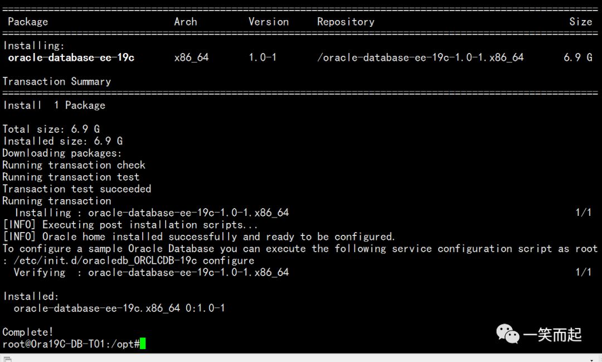The width and height of the screenshot is (602, 362).
Task: Click the "Package" column header
Action: (x=28, y=22)
